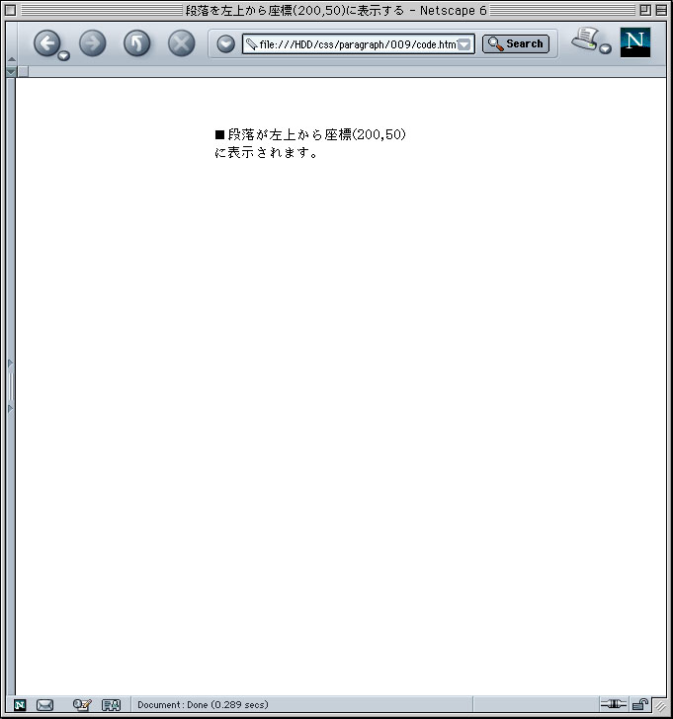Toggle the personal toolbar grippy arrow
673x719 pixels.
(x=12, y=72)
